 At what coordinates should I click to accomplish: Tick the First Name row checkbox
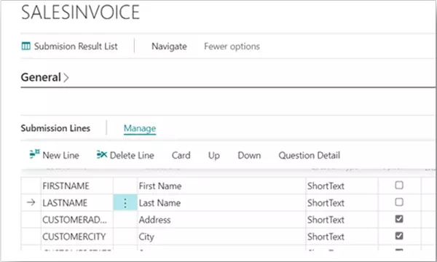pyautogui.click(x=399, y=185)
